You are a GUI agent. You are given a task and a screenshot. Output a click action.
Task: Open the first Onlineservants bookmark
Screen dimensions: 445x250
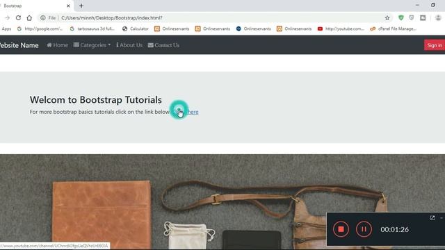point(172,28)
